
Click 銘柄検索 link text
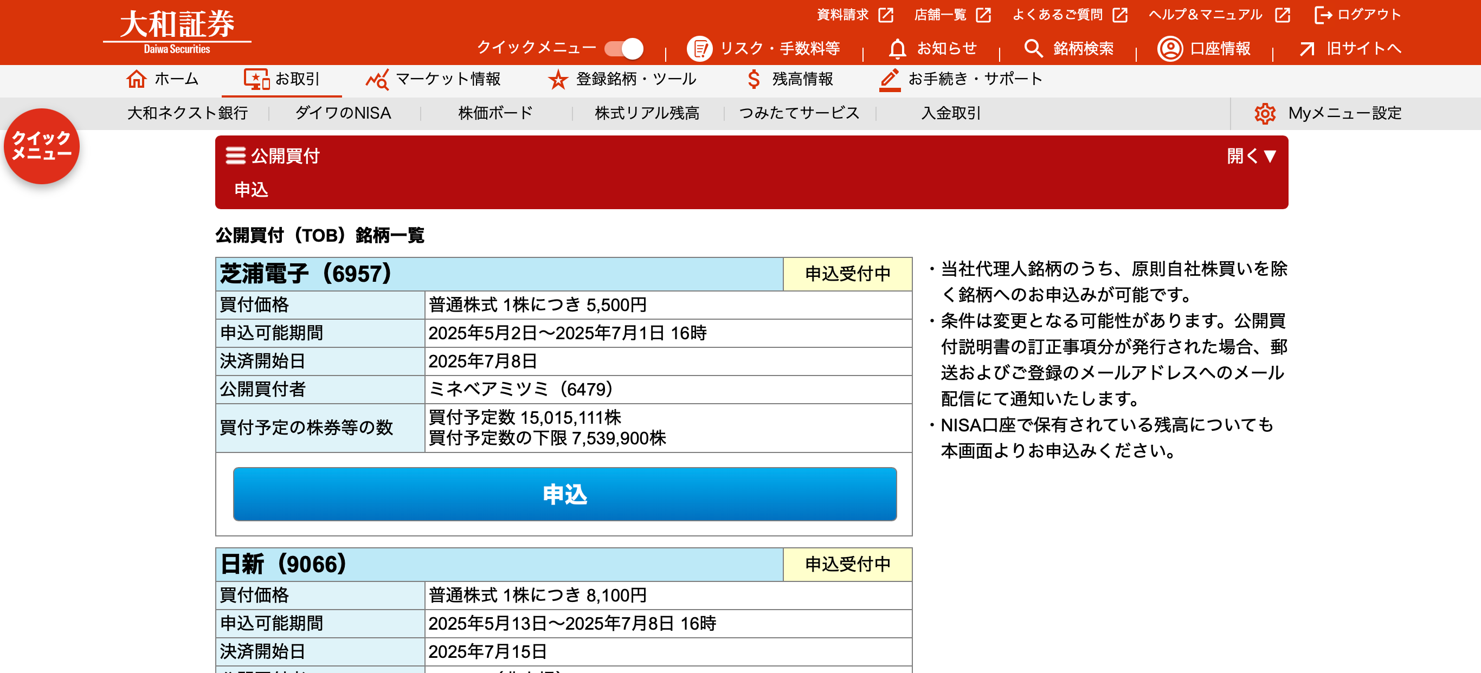[1084, 49]
